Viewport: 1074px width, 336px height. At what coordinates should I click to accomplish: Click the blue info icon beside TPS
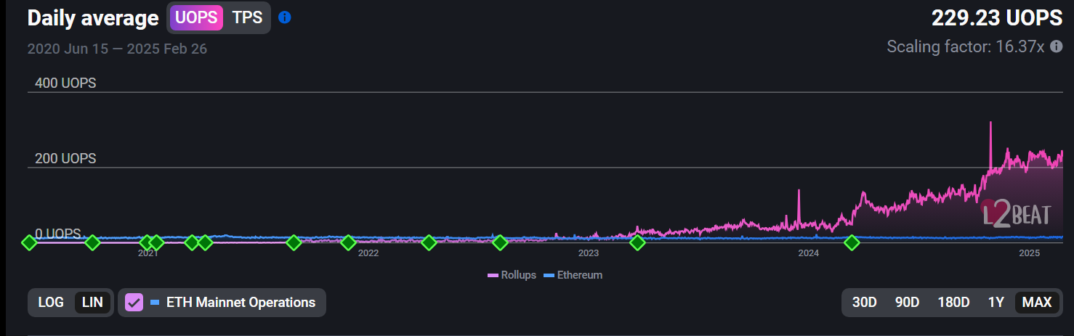pos(285,17)
